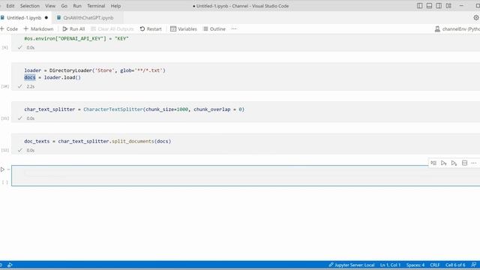Click Cell 6 of 6 status item
The height and width of the screenshot is (270, 480).
(455, 265)
